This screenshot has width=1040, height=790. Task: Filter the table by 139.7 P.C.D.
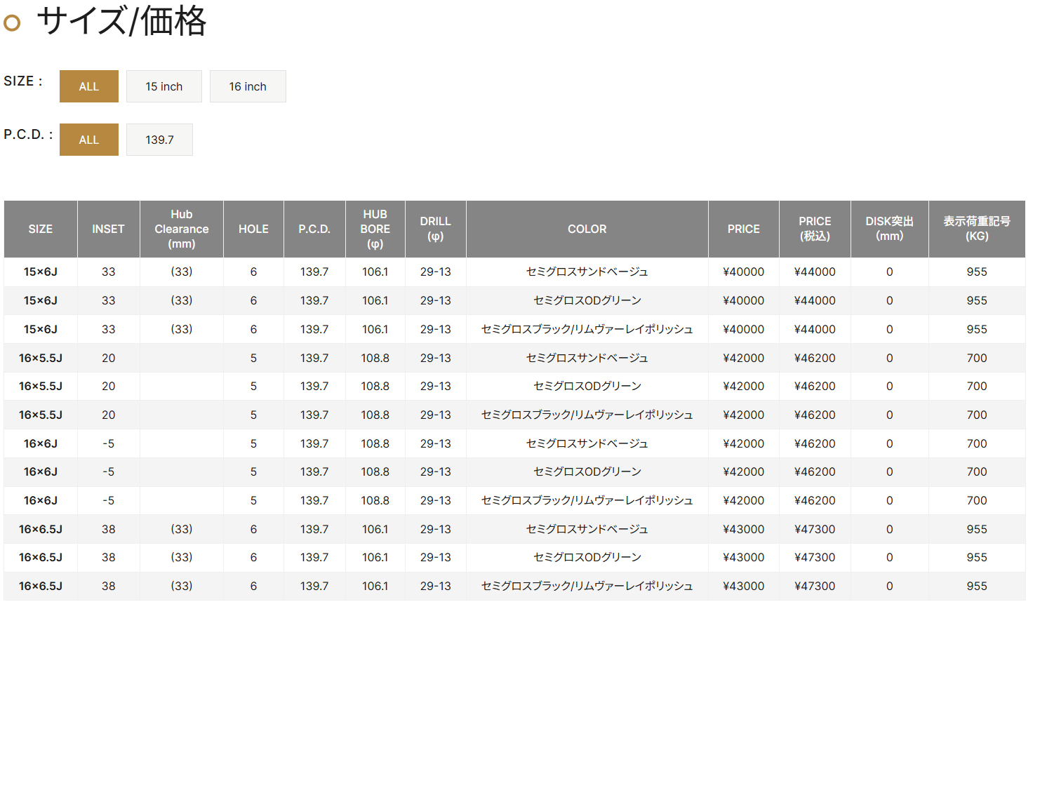tap(159, 140)
